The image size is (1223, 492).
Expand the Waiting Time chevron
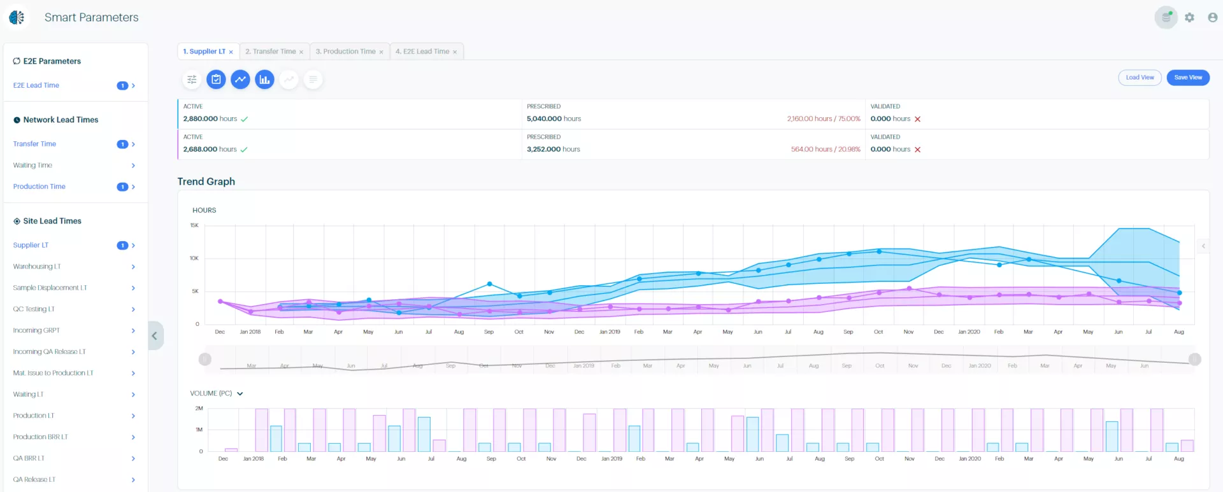(x=133, y=165)
